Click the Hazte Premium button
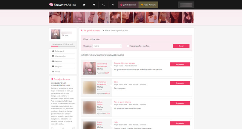This screenshot has width=242, height=129. tap(148, 5)
